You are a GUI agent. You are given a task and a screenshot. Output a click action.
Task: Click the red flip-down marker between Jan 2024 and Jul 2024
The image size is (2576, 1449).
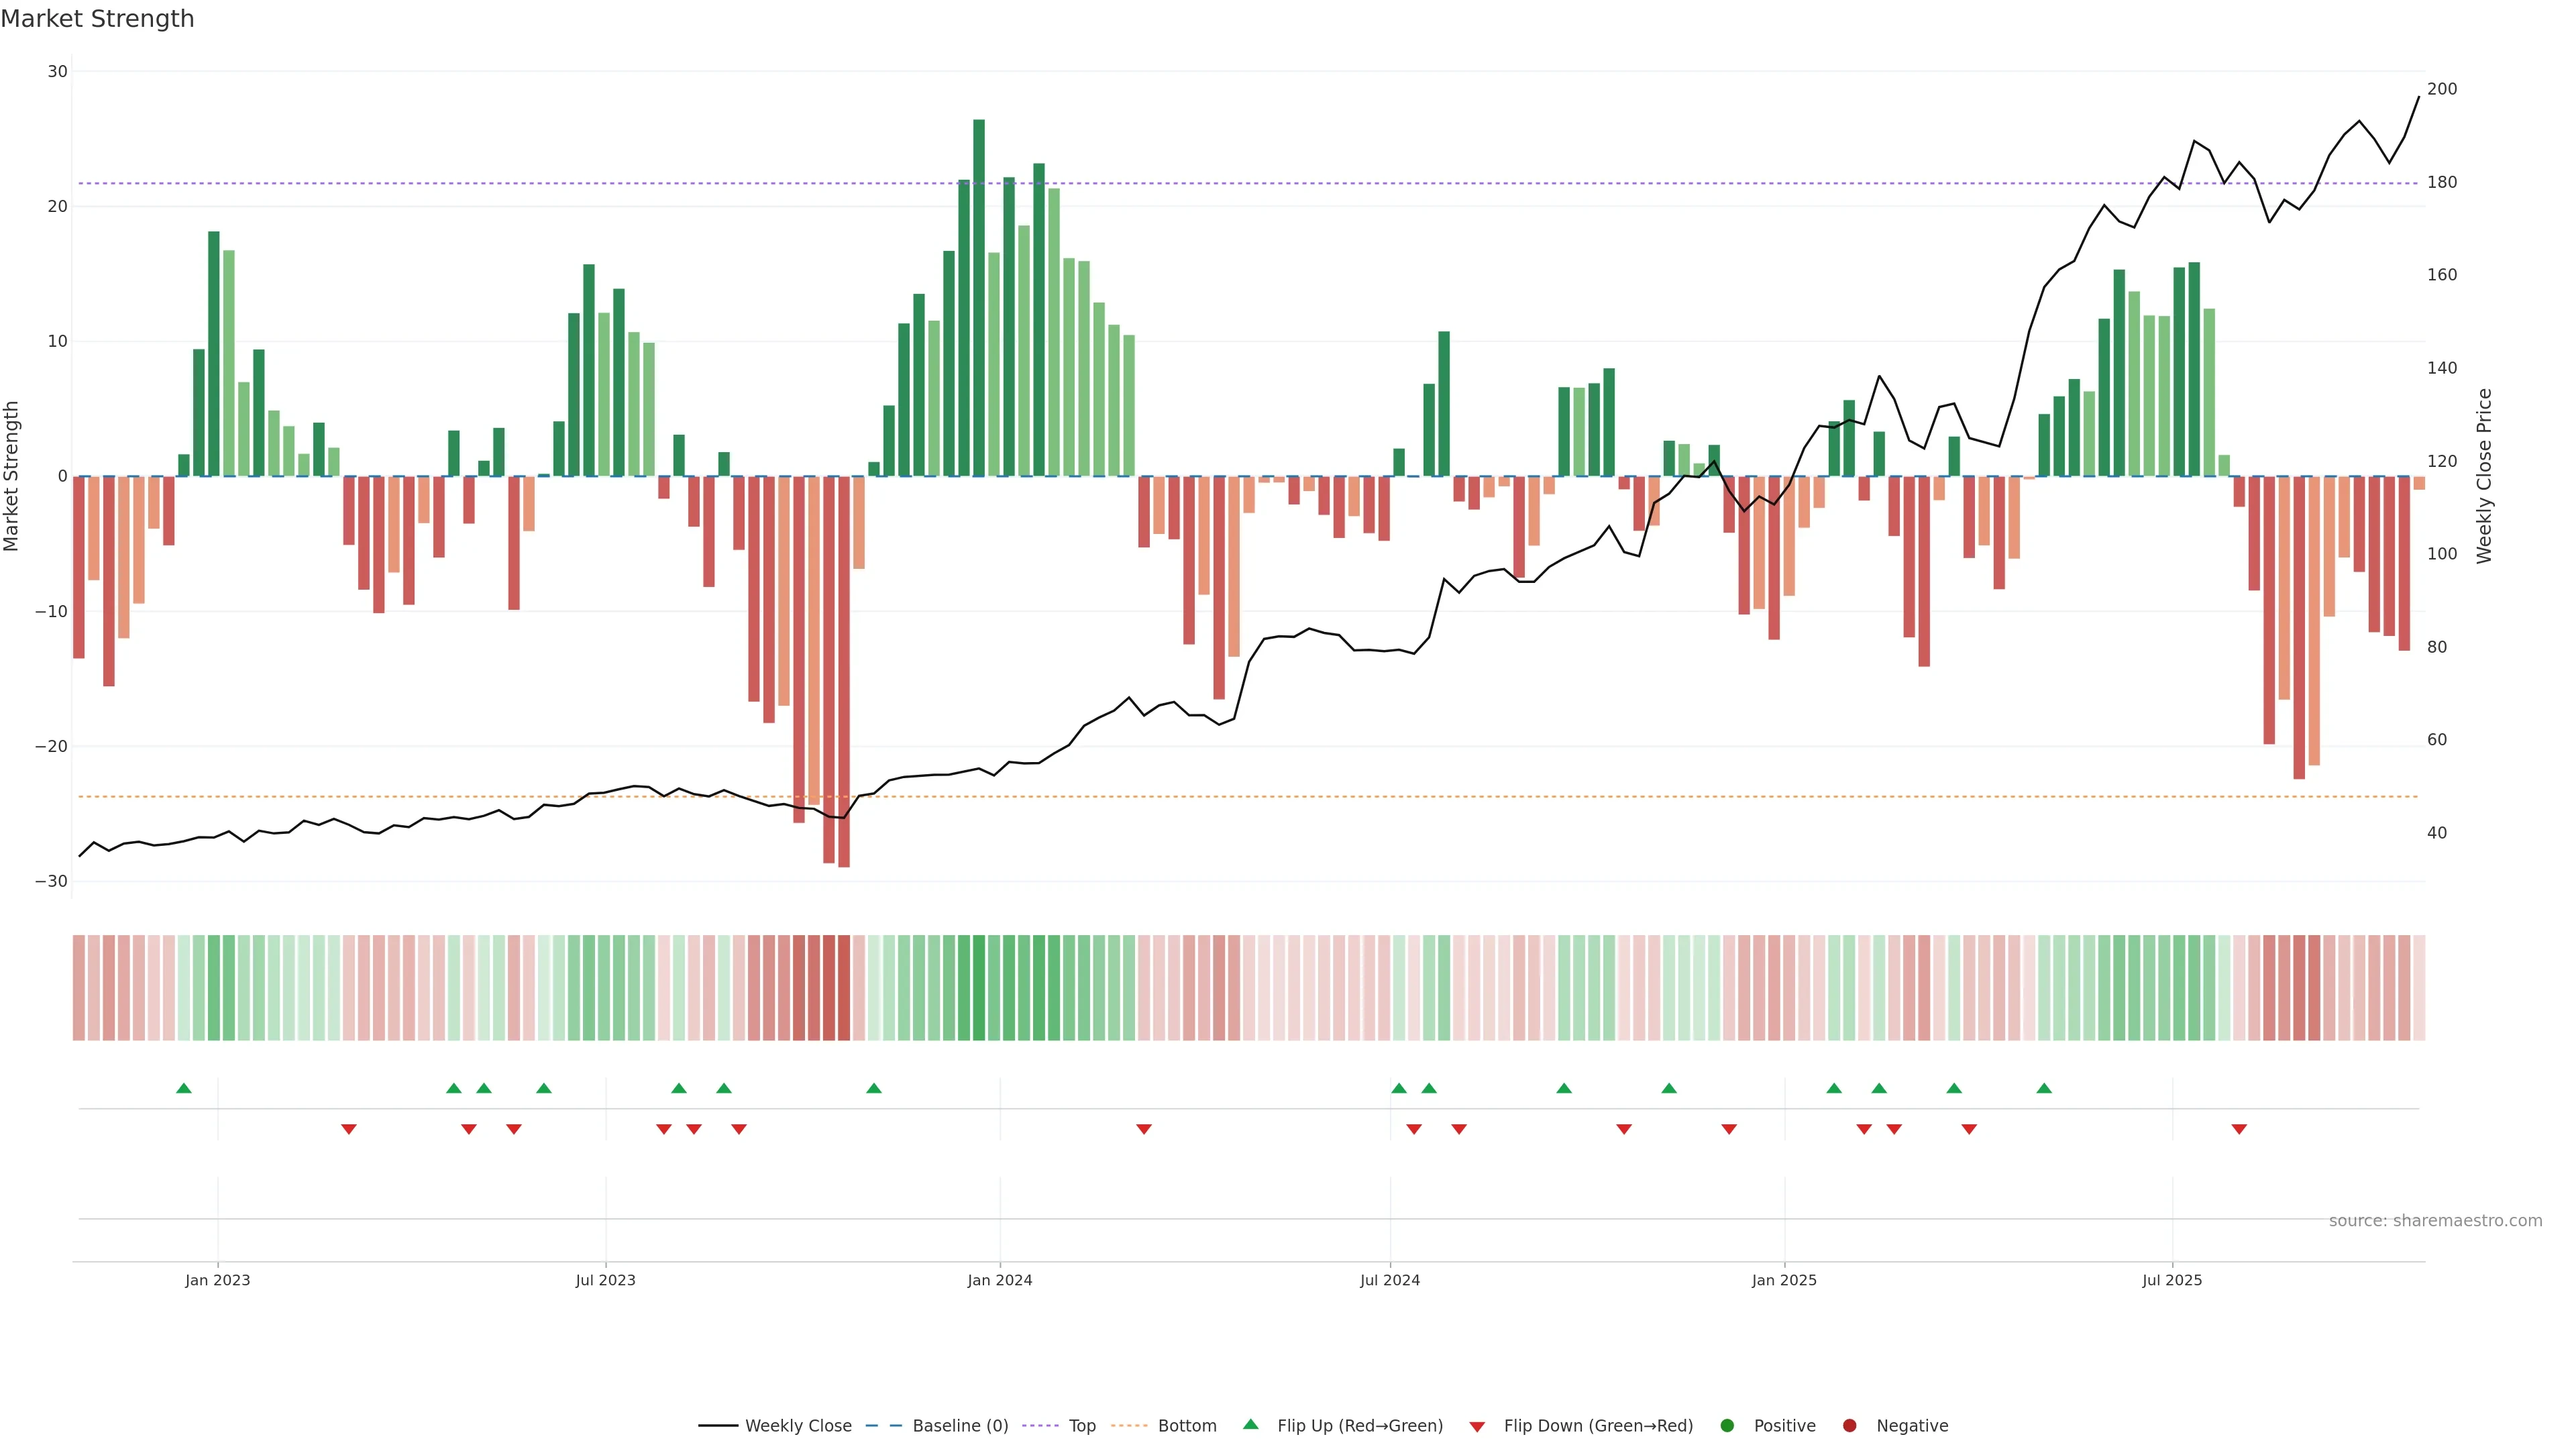1144,1129
